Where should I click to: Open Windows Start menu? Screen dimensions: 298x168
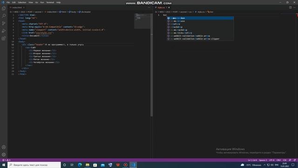pyautogui.click(x=4, y=165)
